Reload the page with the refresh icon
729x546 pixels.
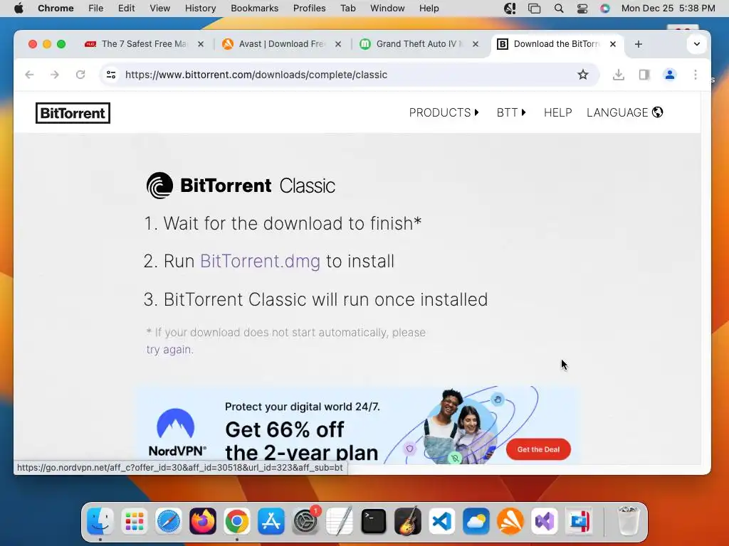click(80, 75)
